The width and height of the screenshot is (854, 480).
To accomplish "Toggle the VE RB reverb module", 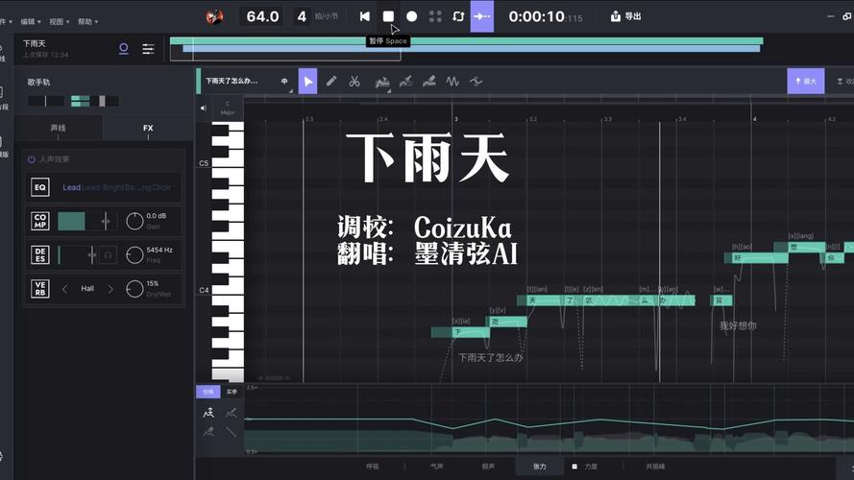I will pyautogui.click(x=40, y=288).
